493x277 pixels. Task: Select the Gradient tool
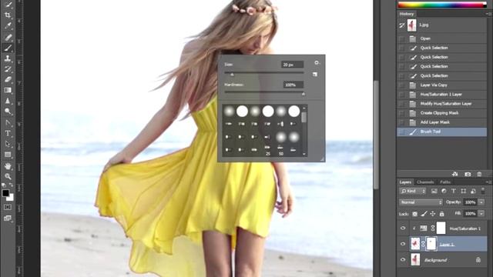pos(8,90)
